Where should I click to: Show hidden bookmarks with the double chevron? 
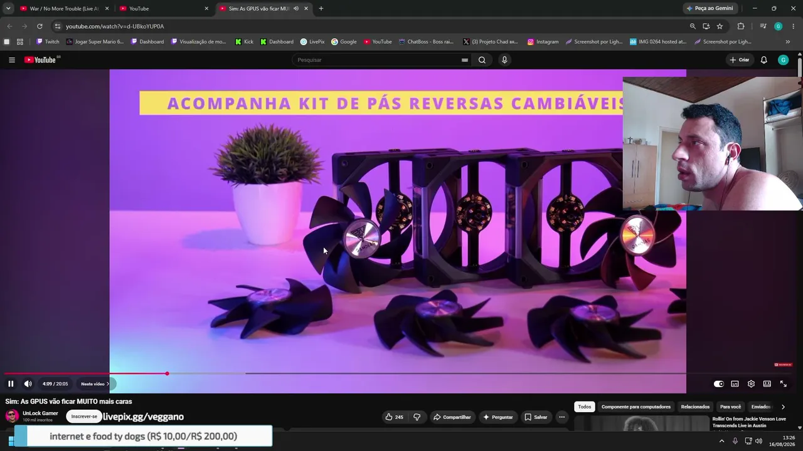(x=788, y=42)
